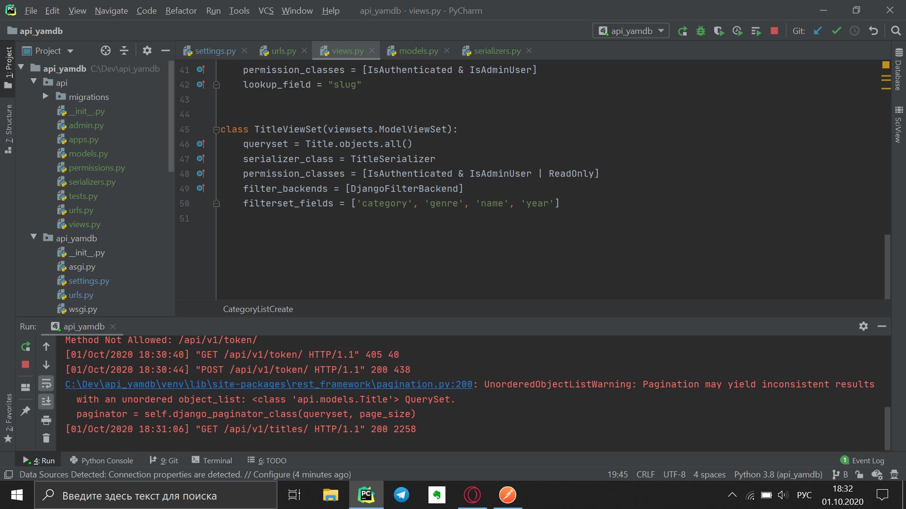This screenshot has width=906, height=509.
Task: Switch to the serializers.py tab
Action: click(497, 51)
